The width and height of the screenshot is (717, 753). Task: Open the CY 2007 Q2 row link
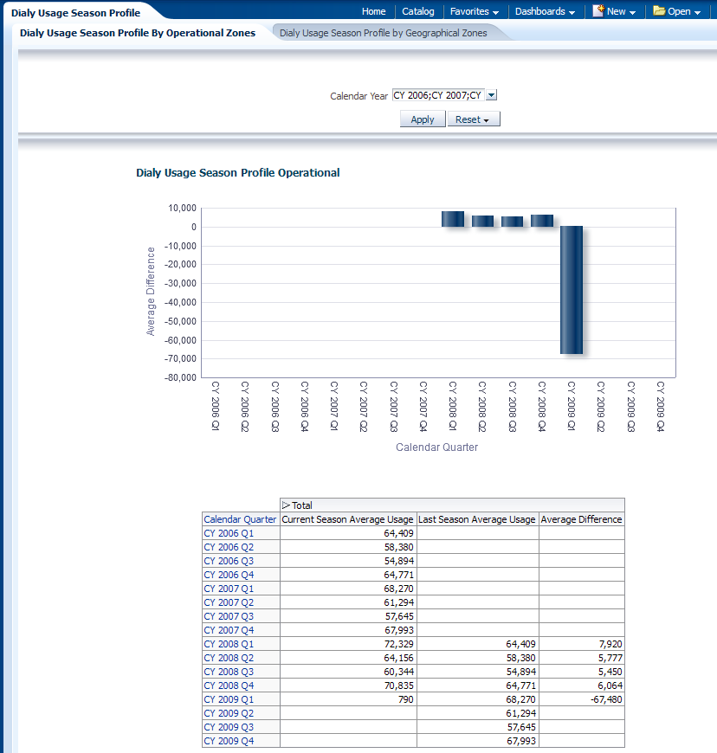(x=229, y=602)
